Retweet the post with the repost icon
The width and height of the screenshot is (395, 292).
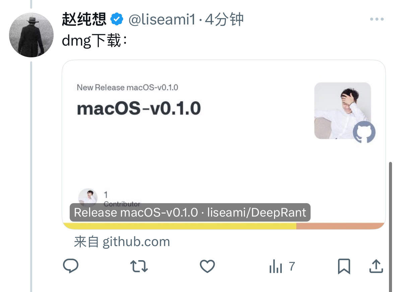point(139,266)
